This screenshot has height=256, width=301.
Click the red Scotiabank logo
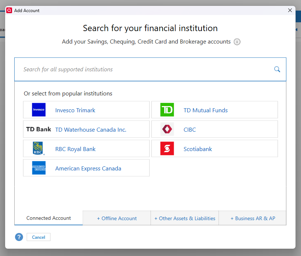[167, 148]
